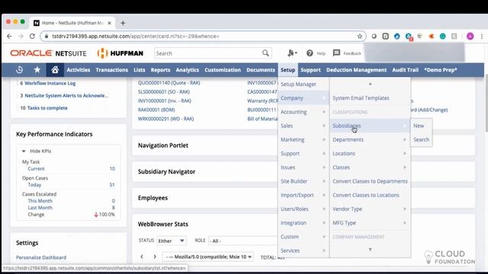Image resolution: width=488 pixels, height=274 pixels.
Task: Open the Reports menu
Action: tap(160, 70)
